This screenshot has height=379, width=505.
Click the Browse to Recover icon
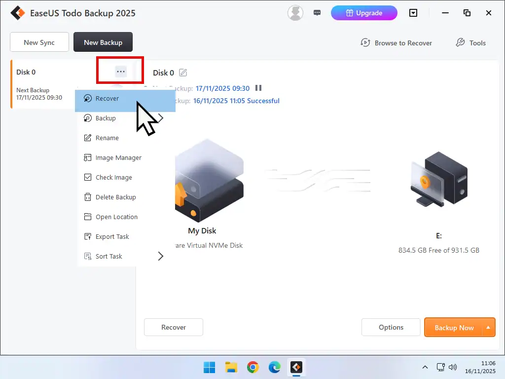(365, 43)
